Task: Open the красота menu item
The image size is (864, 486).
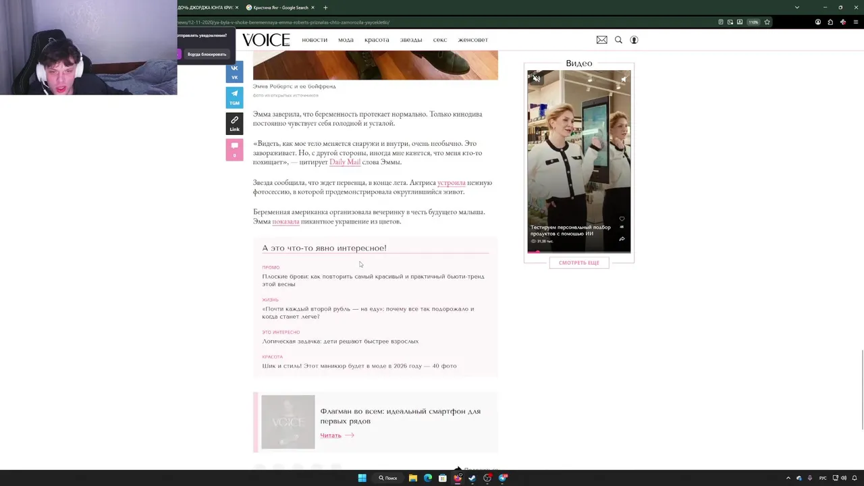Action: (377, 40)
